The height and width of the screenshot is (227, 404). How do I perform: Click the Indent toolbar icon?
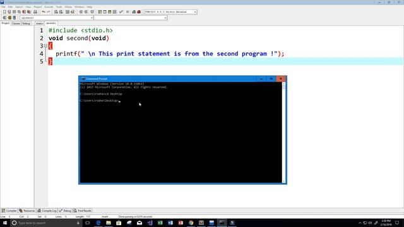tap(81, 12)
